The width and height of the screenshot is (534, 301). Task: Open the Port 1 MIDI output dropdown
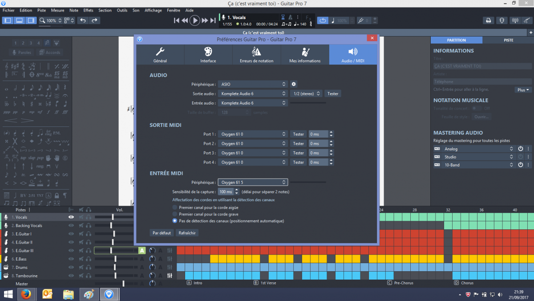tap(253, 134)
